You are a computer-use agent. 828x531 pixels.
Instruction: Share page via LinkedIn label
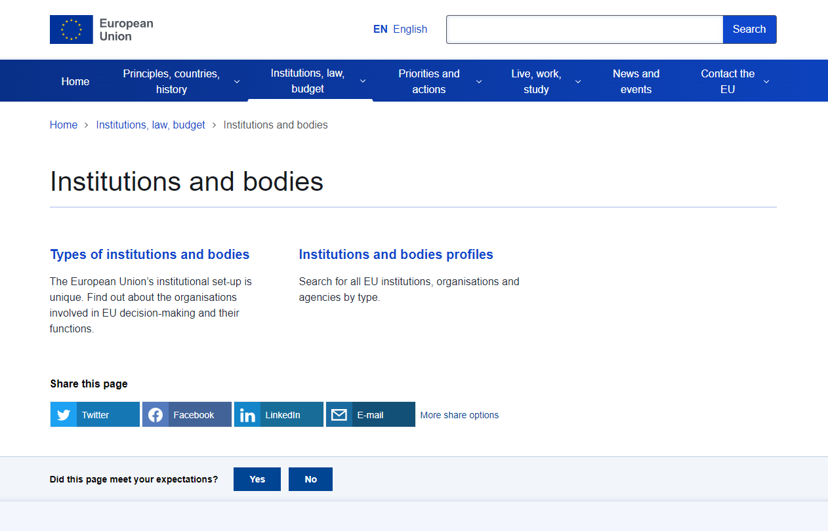[283, 415]
